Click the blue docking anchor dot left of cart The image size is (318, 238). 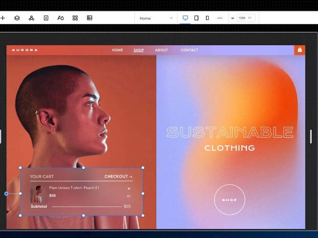(x=6, y=194)
